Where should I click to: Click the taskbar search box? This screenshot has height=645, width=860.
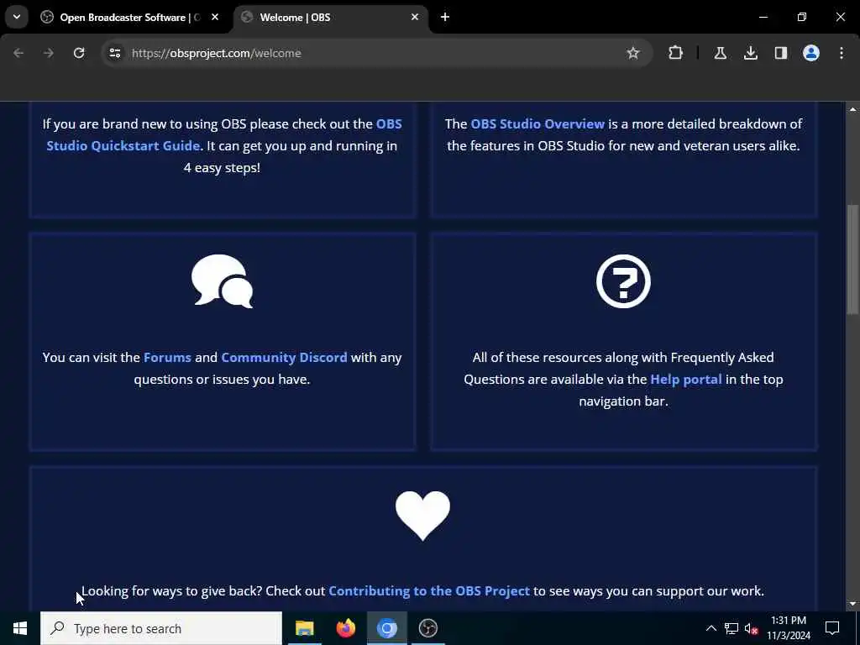pyautogui.click(x=161, y=628)
